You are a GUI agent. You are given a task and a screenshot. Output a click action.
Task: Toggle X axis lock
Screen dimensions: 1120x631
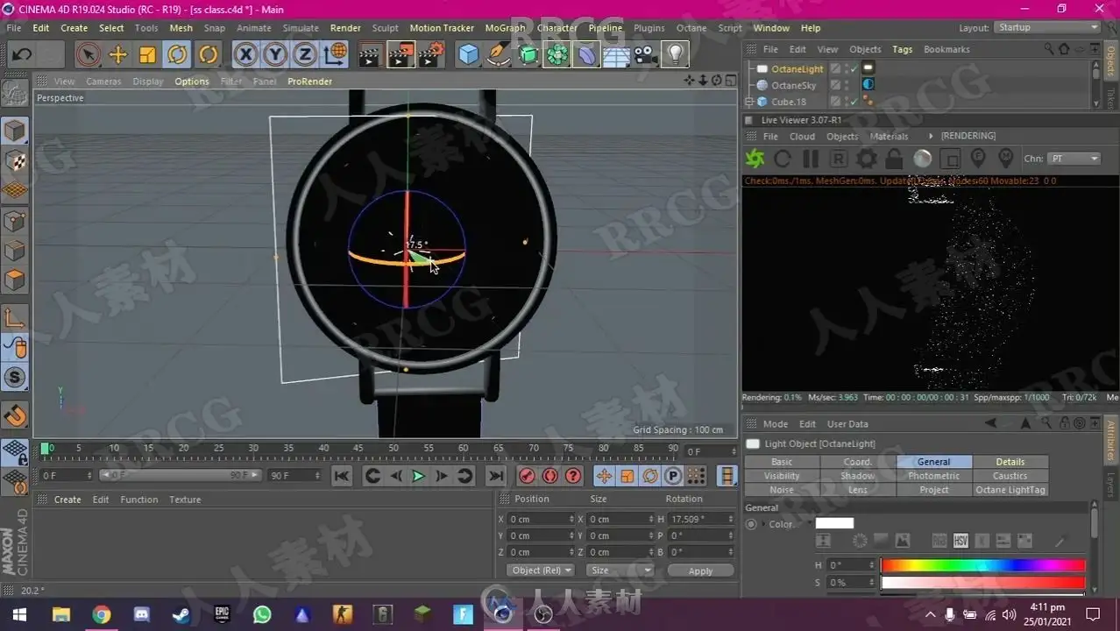pyautogui.click(x=245, y=55)
